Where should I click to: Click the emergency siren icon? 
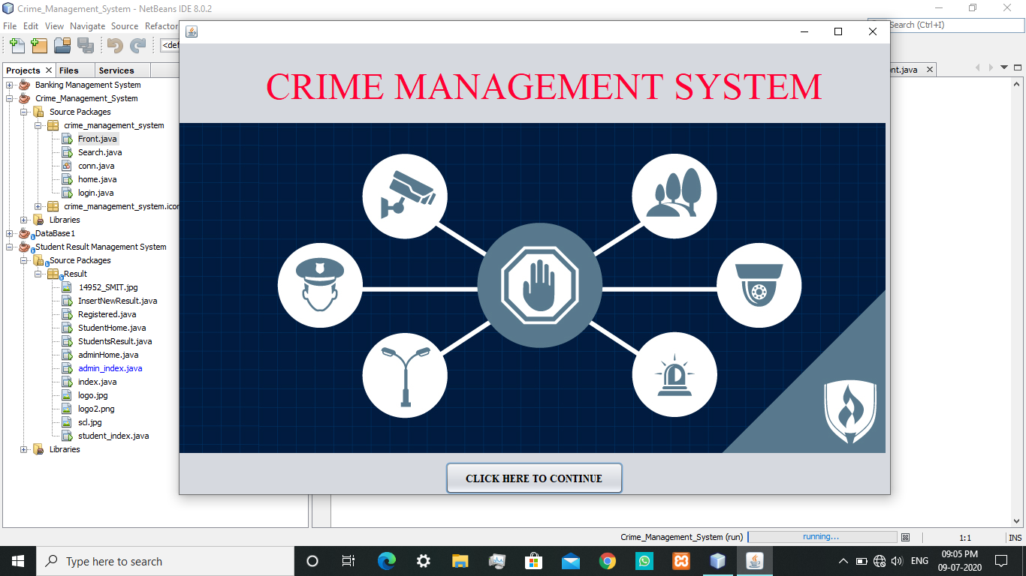click(x=674, y=375)
